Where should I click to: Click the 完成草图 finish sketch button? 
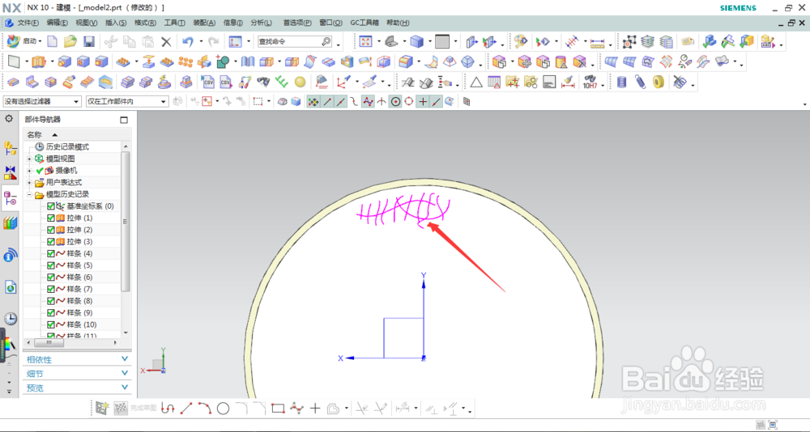click(134, 409)
